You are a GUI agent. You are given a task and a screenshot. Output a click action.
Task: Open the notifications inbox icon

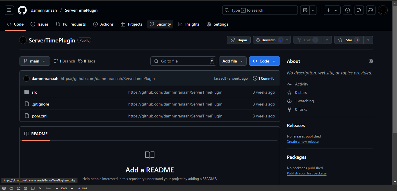(x=371, y=10)
